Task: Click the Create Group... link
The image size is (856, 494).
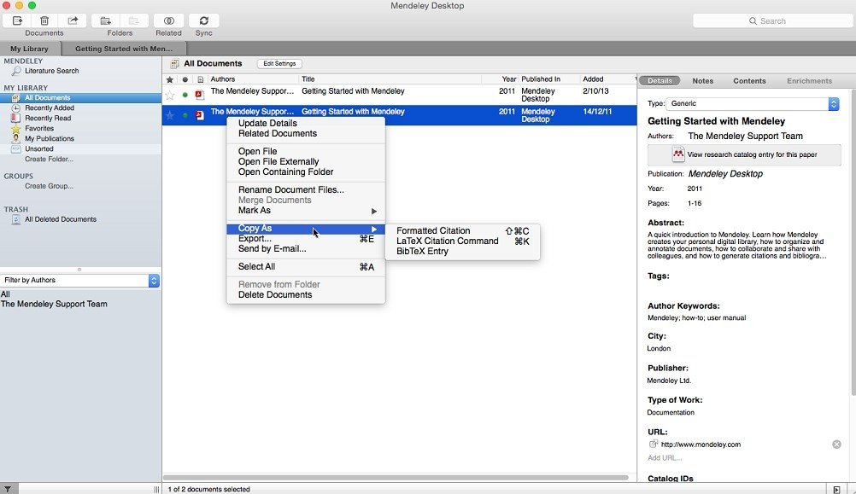Action: pyautogui.click(x=50, y=186)
